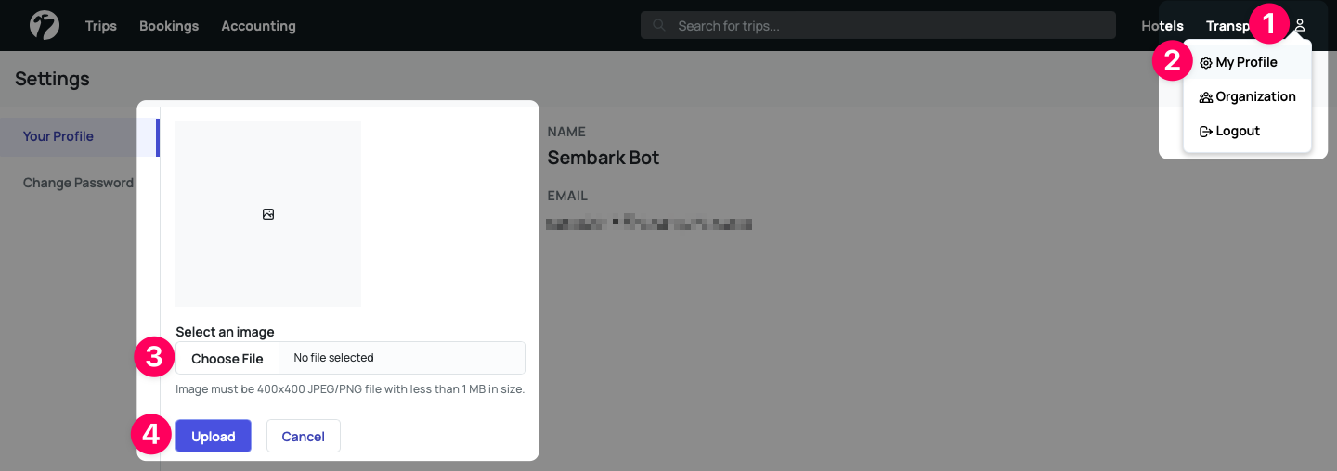Image resolution: width=1337 pixels, height=471 pixels.
Task: Click the exit icon beside Logout
Action: (x=1206, y=132)
